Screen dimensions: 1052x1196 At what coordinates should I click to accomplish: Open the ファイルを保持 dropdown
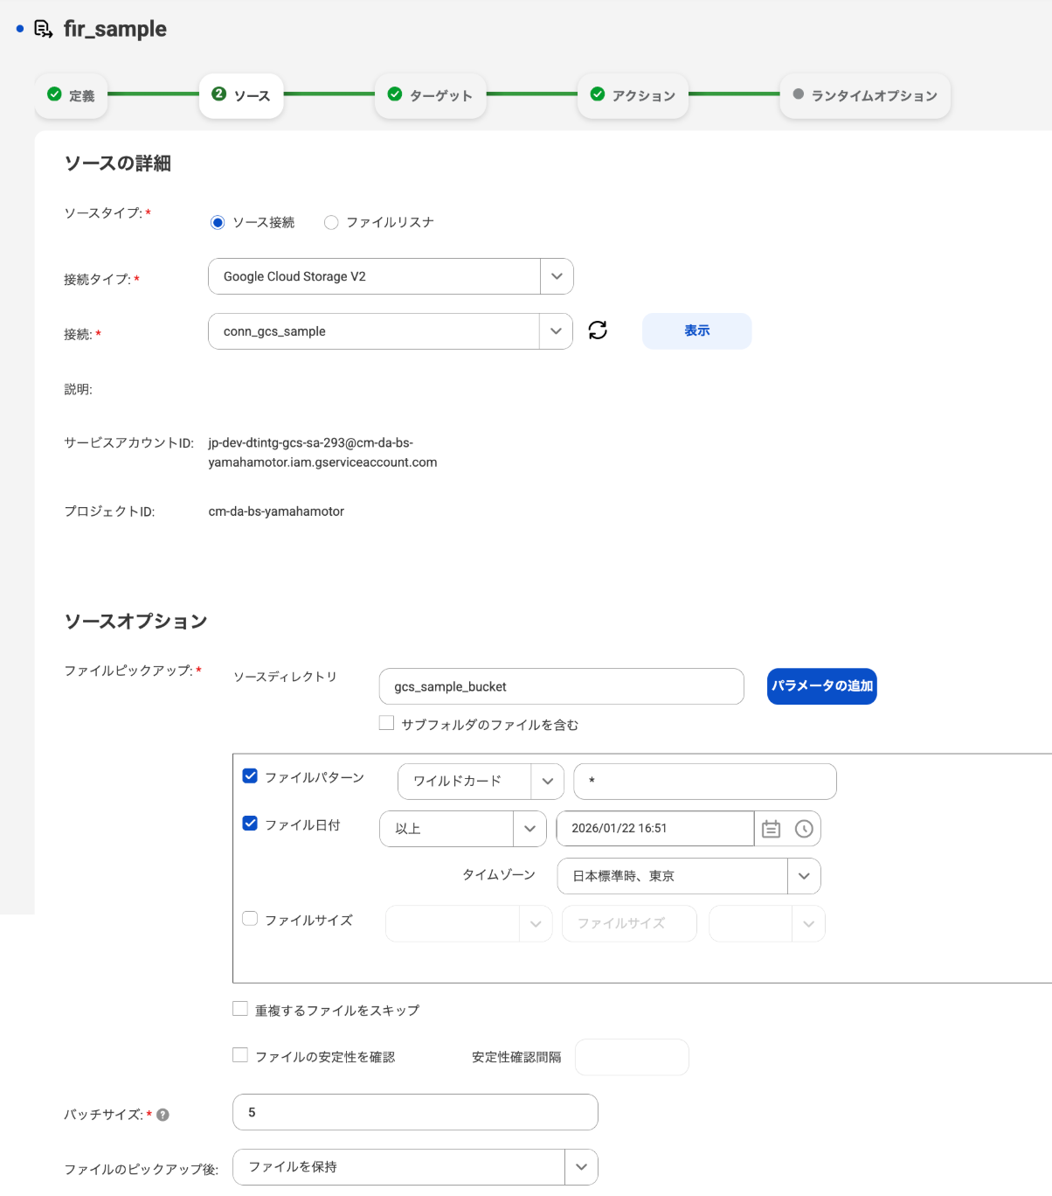coord(581,1167)
